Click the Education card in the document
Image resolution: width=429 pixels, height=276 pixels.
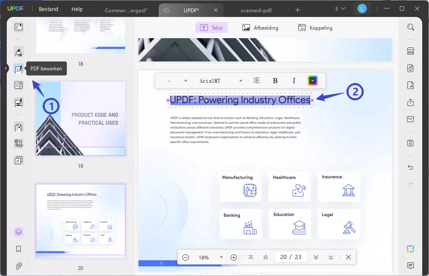pos(289,224)
